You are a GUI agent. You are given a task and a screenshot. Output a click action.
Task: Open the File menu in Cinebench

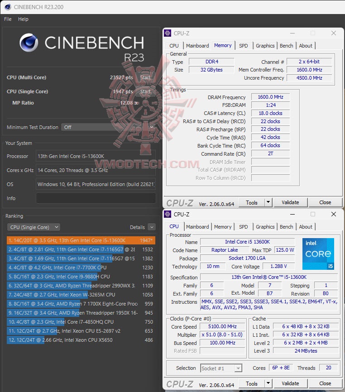coord(8,19)
